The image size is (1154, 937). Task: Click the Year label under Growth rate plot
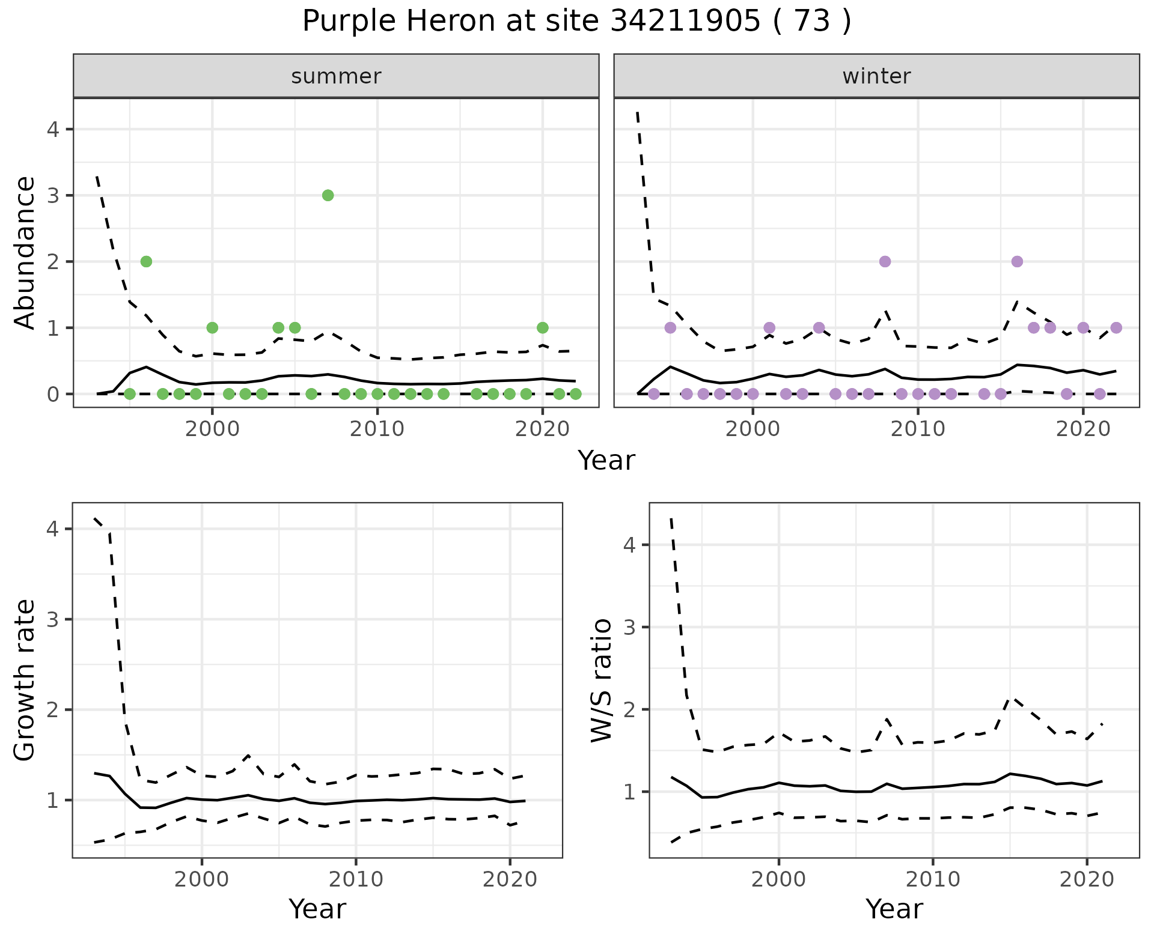(x=317, y=909)
